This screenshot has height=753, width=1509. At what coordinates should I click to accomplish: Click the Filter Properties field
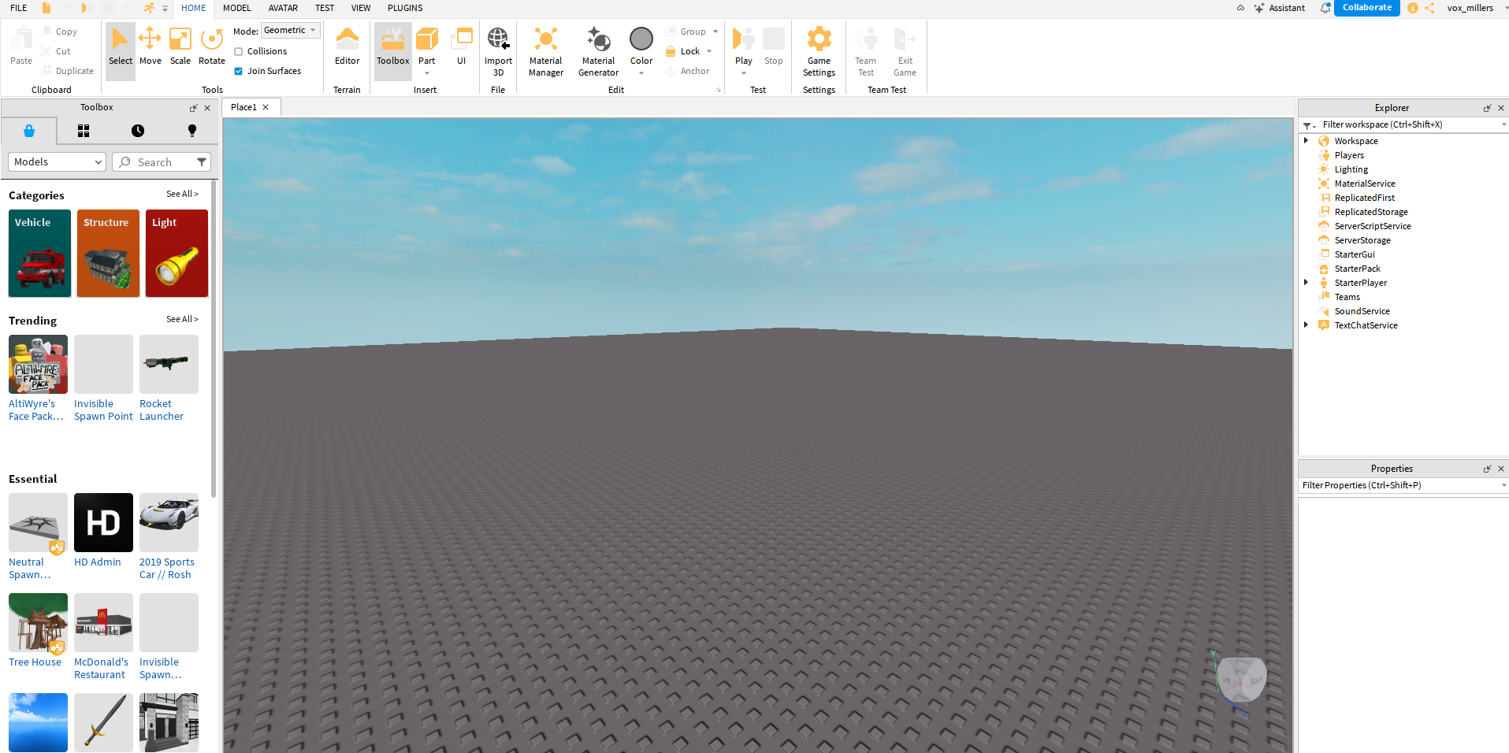[1403, 485]
